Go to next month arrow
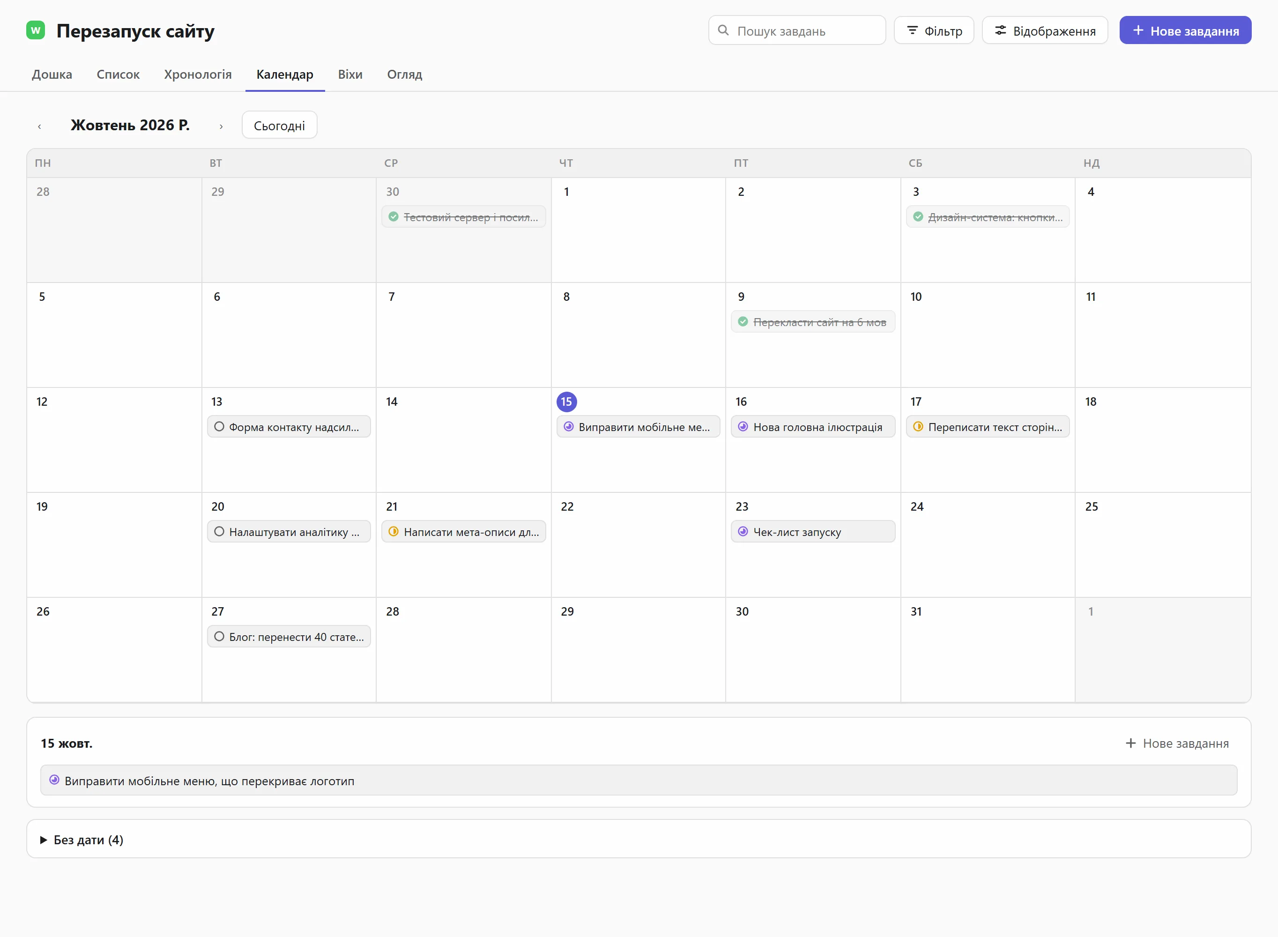The width and height of the screenshot is (1278, 937). click(221, 126)
